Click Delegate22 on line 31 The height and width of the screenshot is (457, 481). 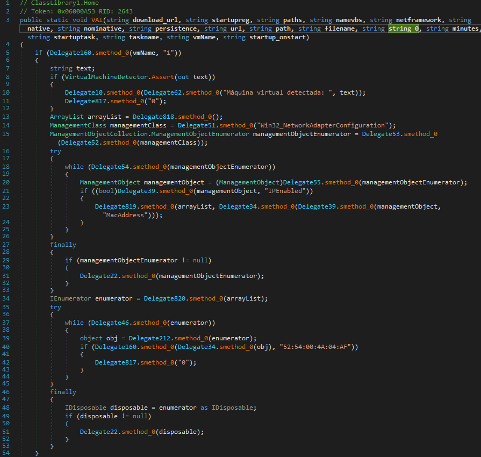pos(98,276)
